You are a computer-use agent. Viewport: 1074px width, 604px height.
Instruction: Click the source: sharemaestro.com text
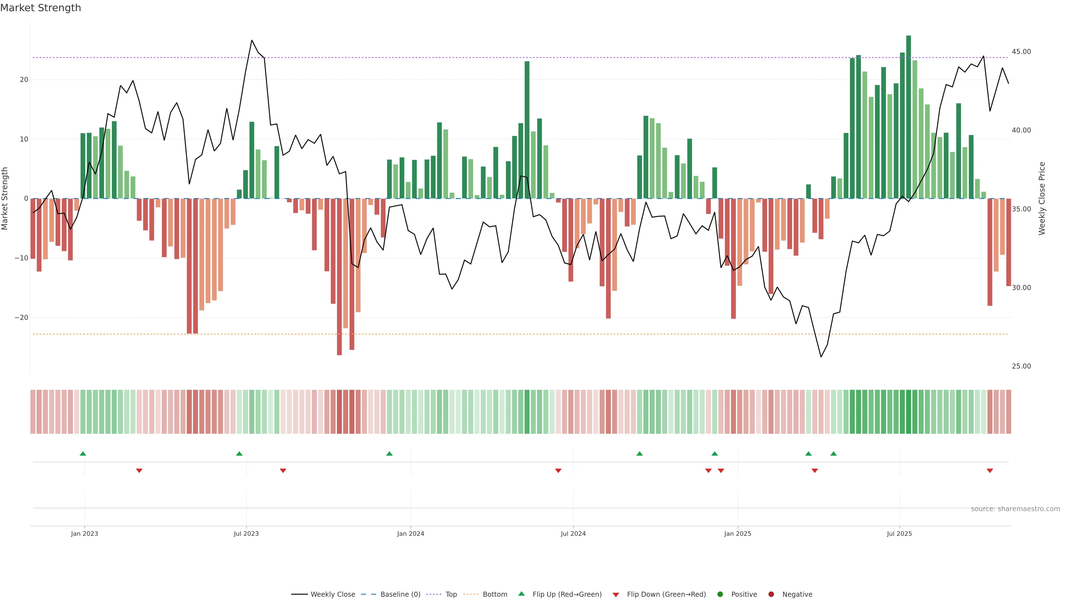[1015, 509]
